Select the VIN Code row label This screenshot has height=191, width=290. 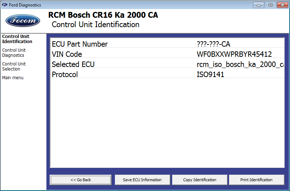click(67, 54)
